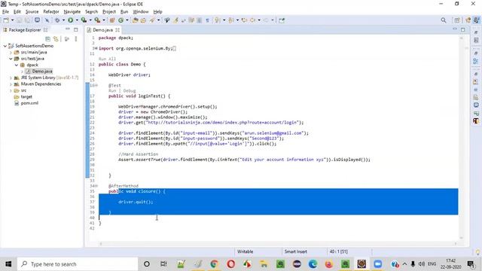The width and height of the screenshot is (482, 271).
Task: Click the Run link above loginTest
Action: [112, 91]
